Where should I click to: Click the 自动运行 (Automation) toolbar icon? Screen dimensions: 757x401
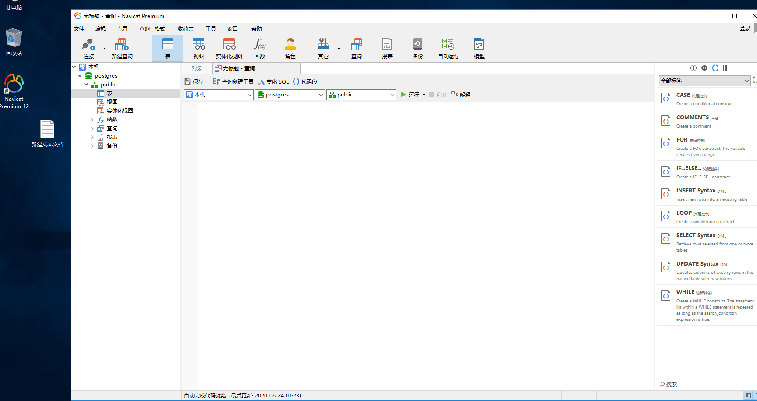[448, 47]
